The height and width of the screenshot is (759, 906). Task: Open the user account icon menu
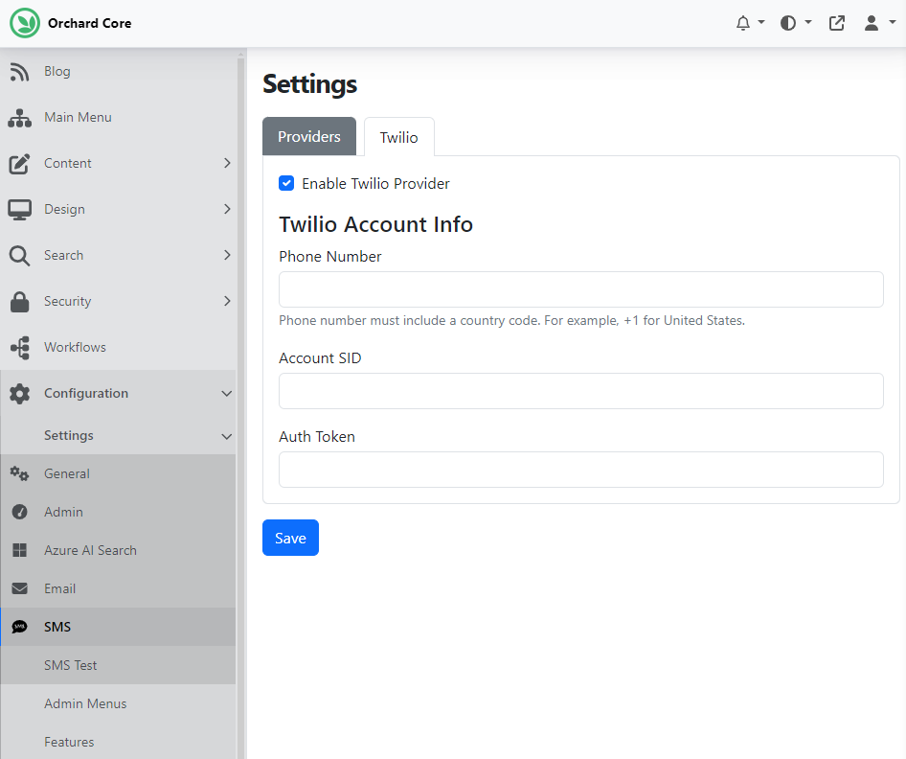pyautogui.click(x=872, y=23)
